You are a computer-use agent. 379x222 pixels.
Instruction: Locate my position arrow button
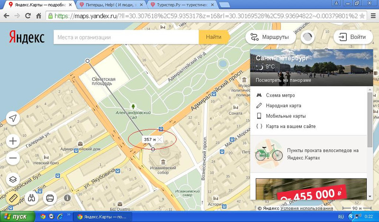[x=13, y=118]
